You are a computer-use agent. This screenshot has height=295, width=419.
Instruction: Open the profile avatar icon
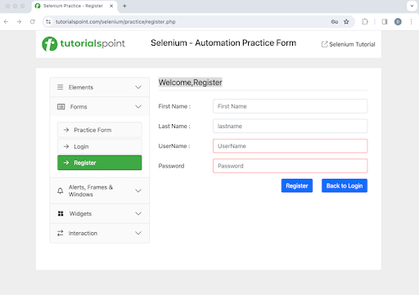point(398,21)
